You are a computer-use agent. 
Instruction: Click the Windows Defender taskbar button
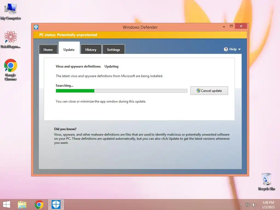56,205
